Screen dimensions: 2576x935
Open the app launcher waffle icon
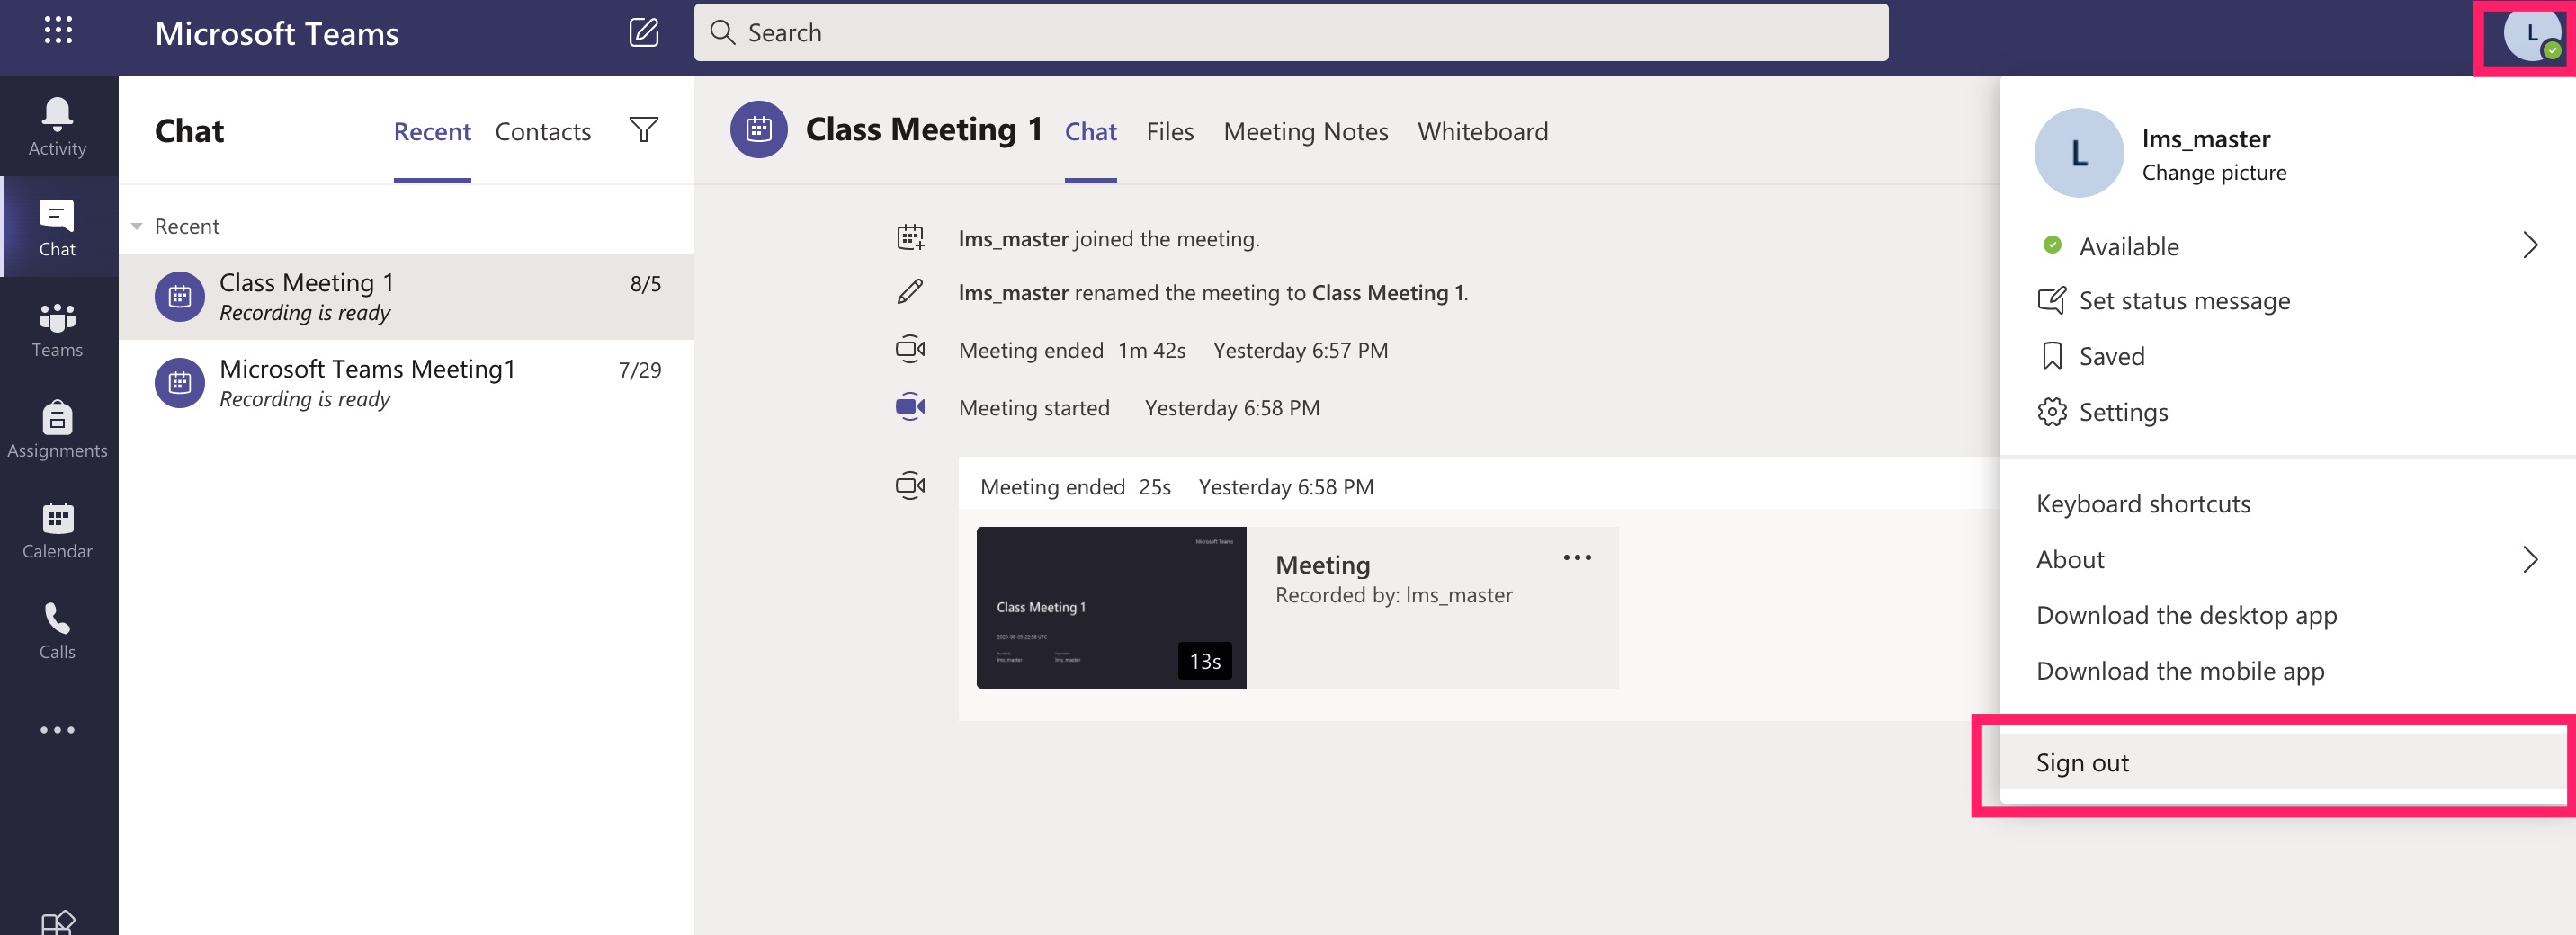point(58,31)
